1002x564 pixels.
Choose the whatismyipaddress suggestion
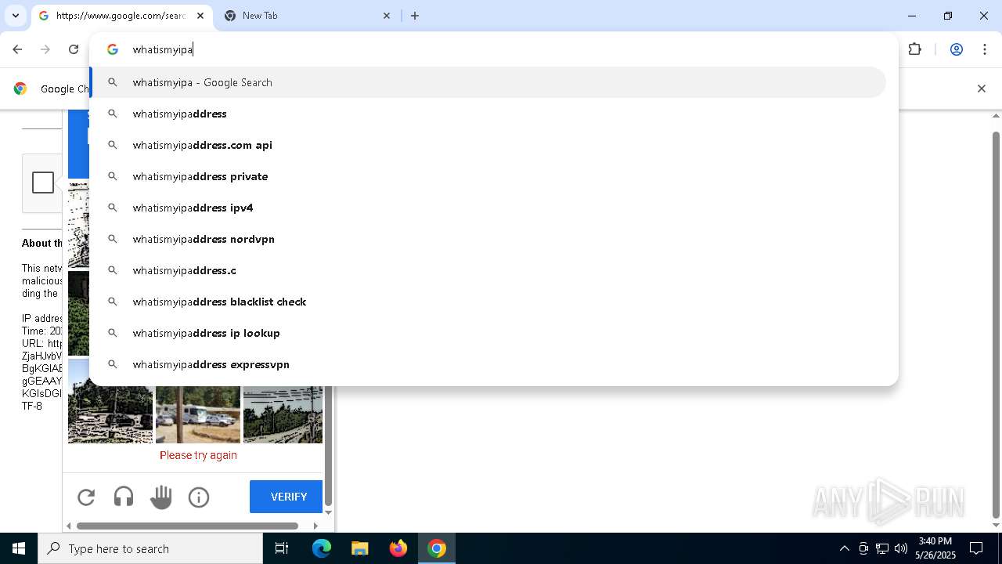(488, 114)
